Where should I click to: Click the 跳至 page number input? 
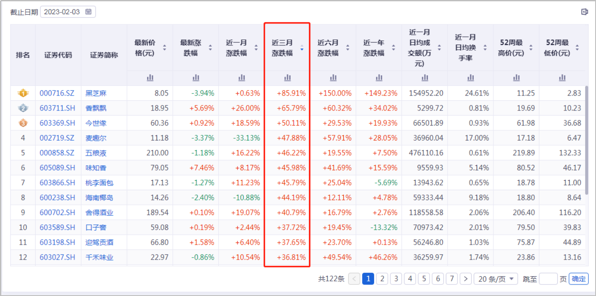pyautogui.click(x=548, y=279)
